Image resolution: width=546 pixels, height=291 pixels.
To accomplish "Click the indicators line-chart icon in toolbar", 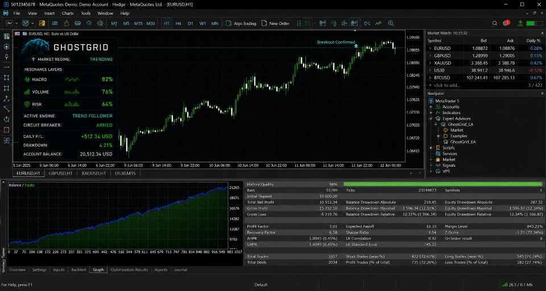I will tap(379, 23).
